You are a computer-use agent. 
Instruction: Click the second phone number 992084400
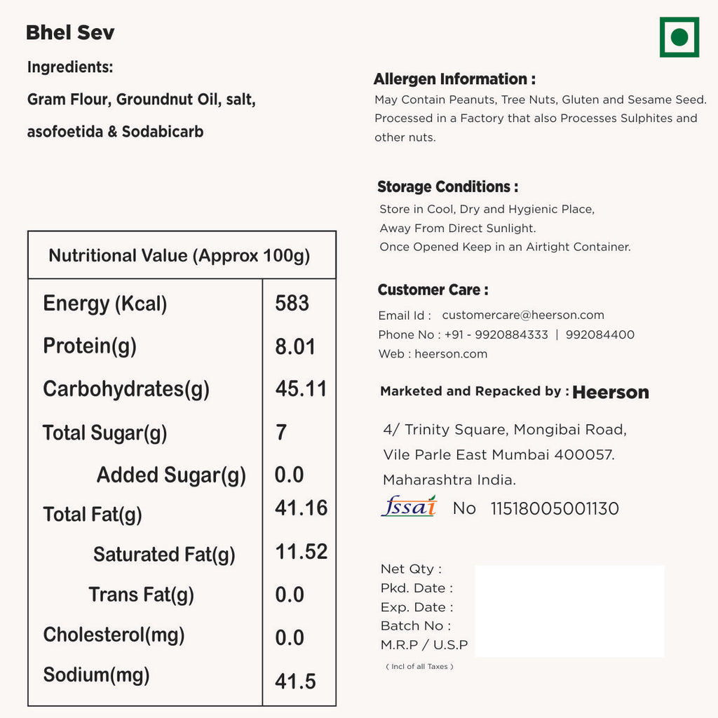tap(600, 335)
